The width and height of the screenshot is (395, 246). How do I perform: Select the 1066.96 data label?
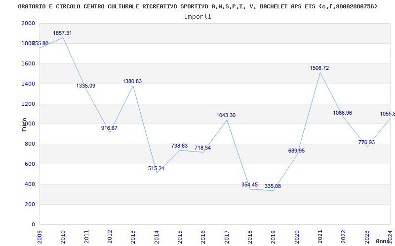(x=342, y=113)
